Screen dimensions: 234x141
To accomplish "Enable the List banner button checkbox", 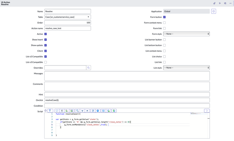I will coord(164,40).
